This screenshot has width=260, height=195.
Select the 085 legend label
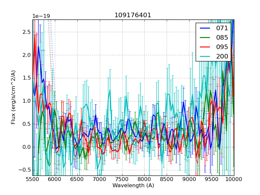[222, 38]
